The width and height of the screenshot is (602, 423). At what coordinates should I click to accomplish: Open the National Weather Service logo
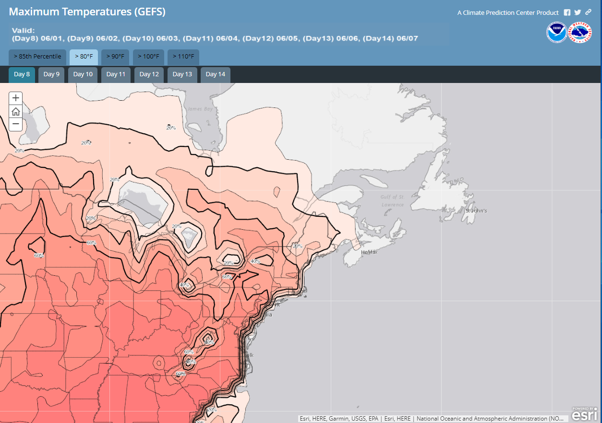[580, 33]
